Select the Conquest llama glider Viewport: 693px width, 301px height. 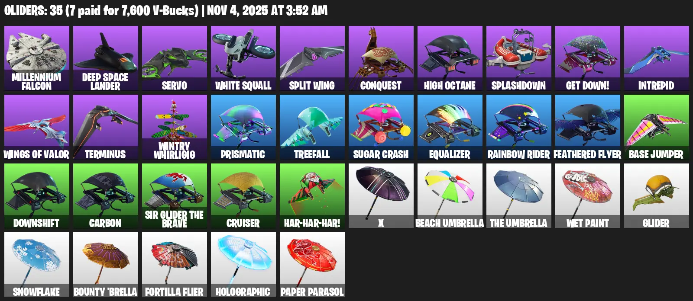[x=381, y=58]
